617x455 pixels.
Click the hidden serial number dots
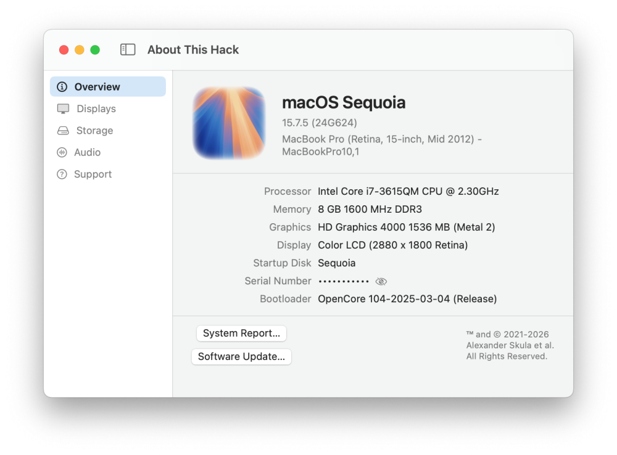coord(344,281)
